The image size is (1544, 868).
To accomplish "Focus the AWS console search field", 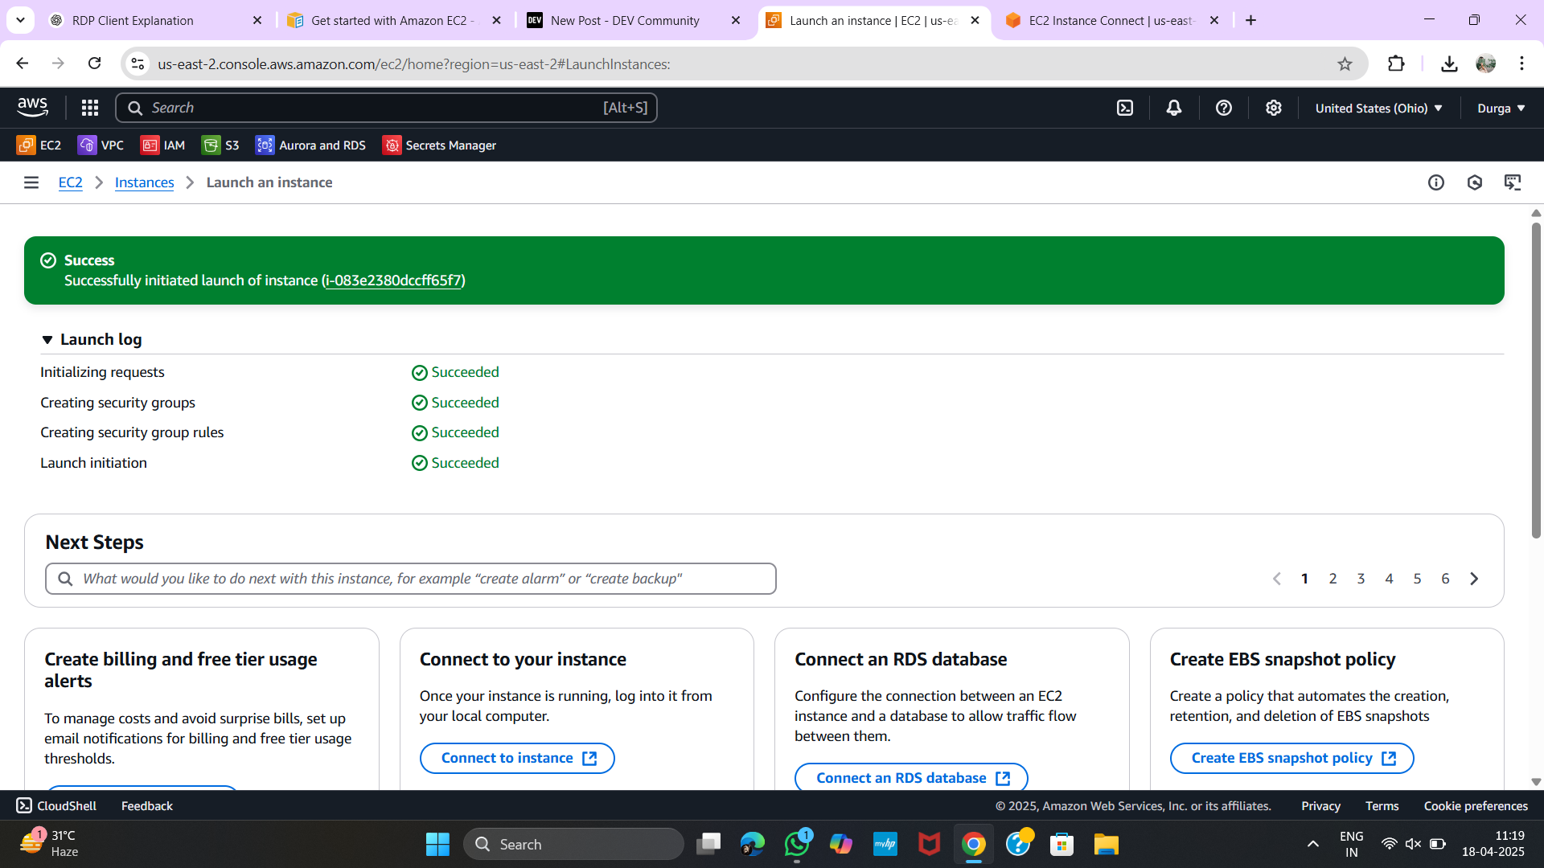I will 386,108.
